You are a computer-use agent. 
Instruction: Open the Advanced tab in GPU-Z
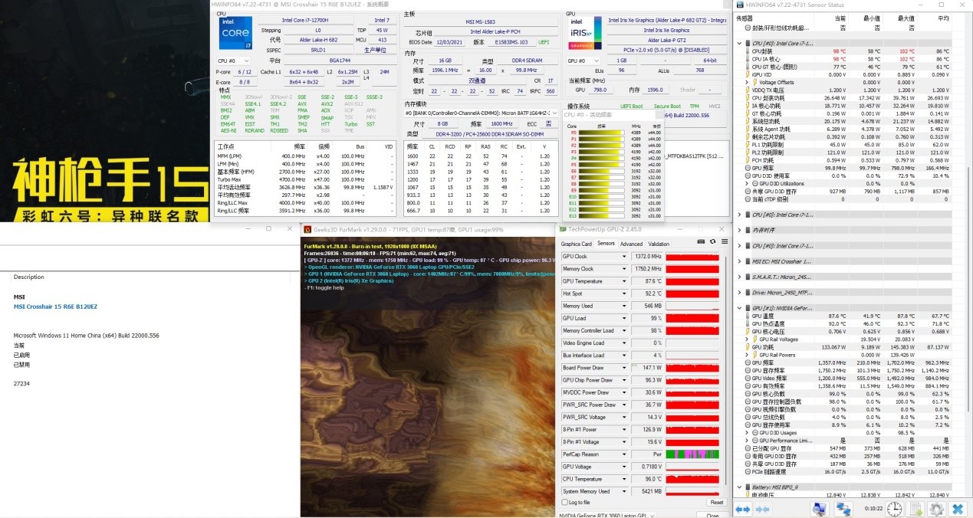click(631, 244)
